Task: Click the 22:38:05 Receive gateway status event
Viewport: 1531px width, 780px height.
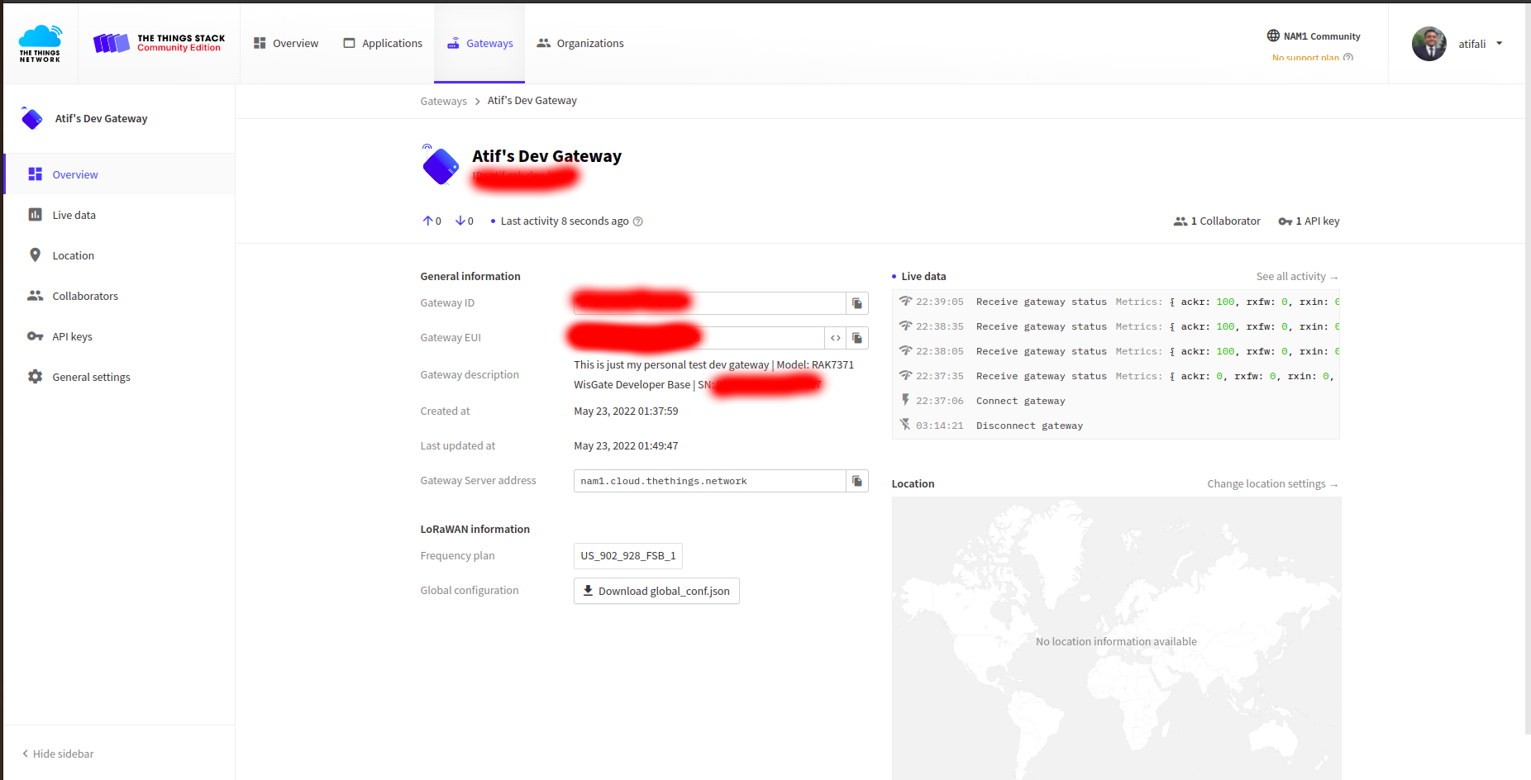Action: tap(1116, 351)
